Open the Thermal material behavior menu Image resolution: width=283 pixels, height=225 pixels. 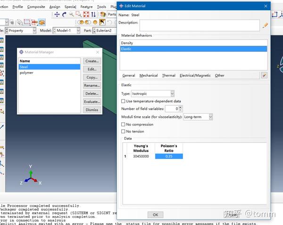169,75
